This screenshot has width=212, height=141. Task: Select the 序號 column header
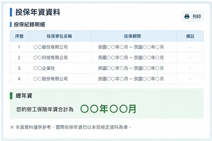19,36
